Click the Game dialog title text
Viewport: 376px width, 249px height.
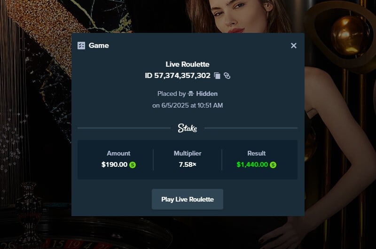99,46
